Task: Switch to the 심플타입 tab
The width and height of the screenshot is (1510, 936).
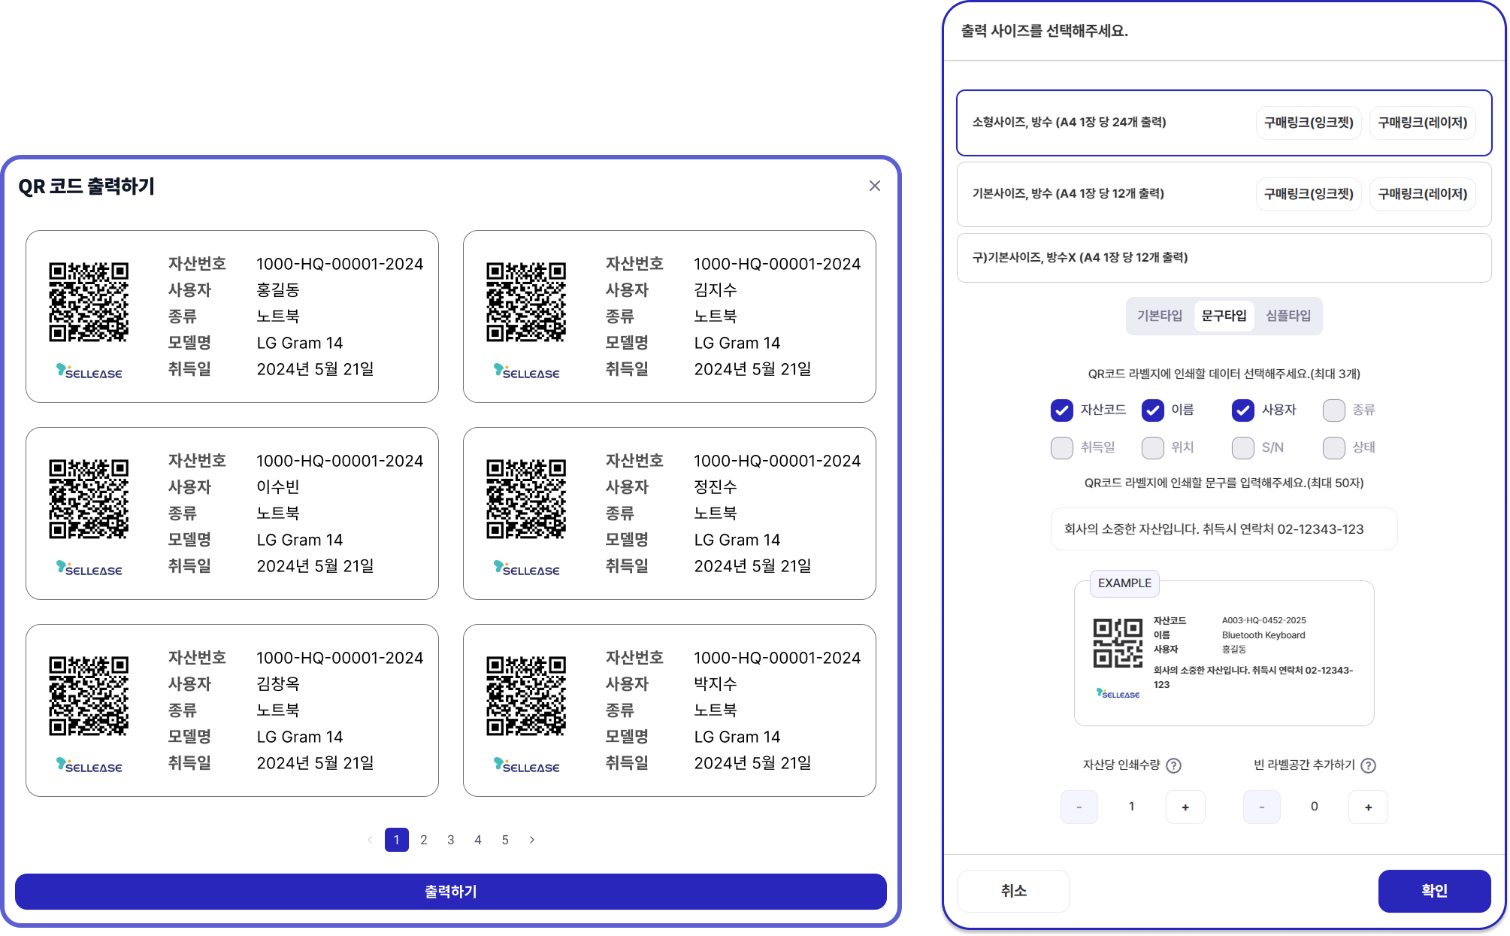Action: coord(1288,316)
